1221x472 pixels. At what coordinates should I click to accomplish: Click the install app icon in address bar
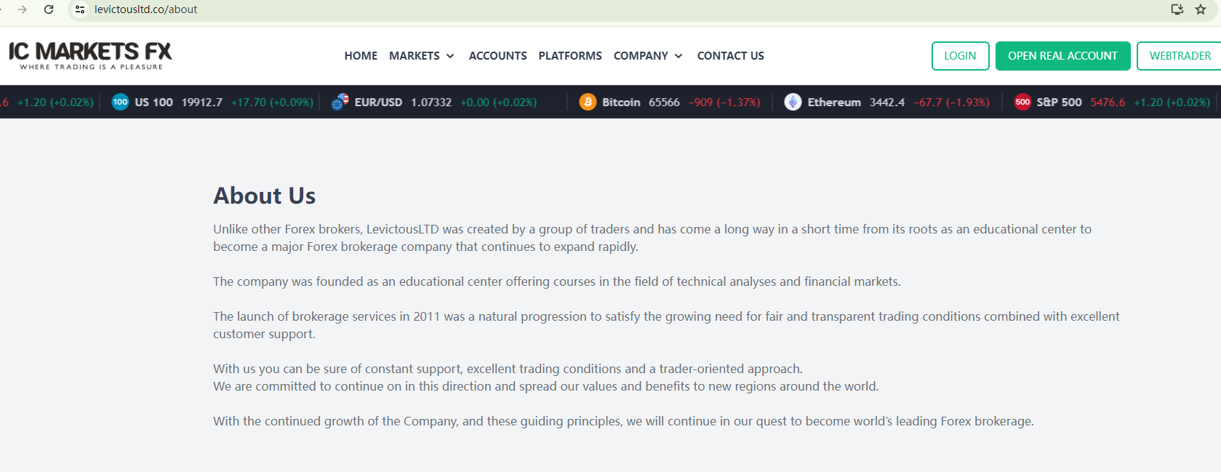click(x=1177, y=9)
